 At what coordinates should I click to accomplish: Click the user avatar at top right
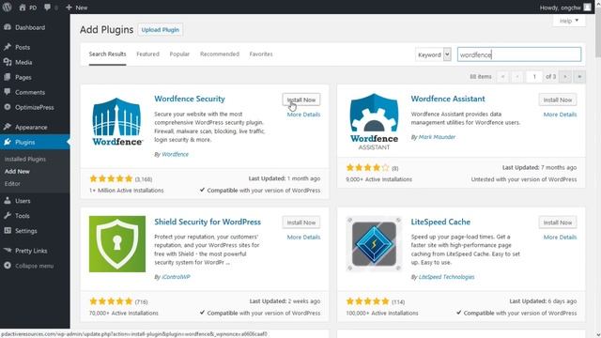pos(587,7)
